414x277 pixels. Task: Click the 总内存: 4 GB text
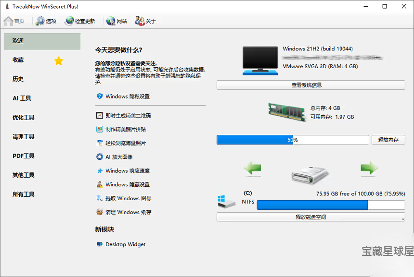click(x=325, y=108)
